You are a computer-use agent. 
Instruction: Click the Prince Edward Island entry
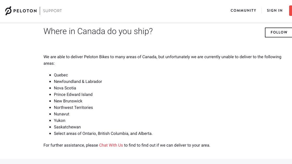pyautogui.click(x=73, y=95)
